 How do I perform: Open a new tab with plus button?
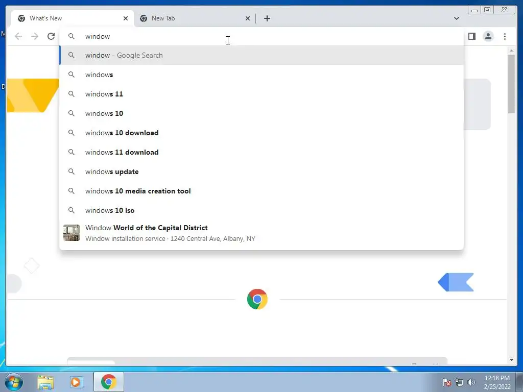pos(267,18)
